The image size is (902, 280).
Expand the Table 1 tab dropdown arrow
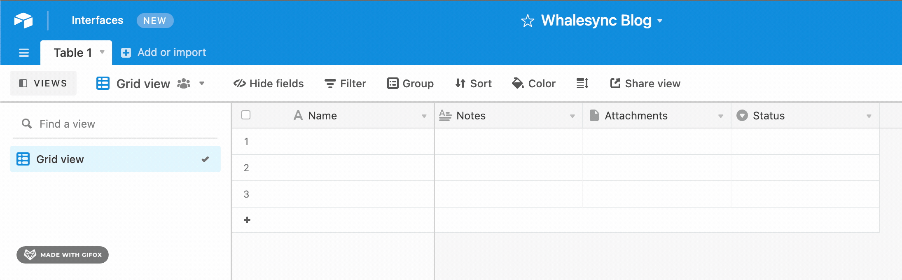pos(102,52)
